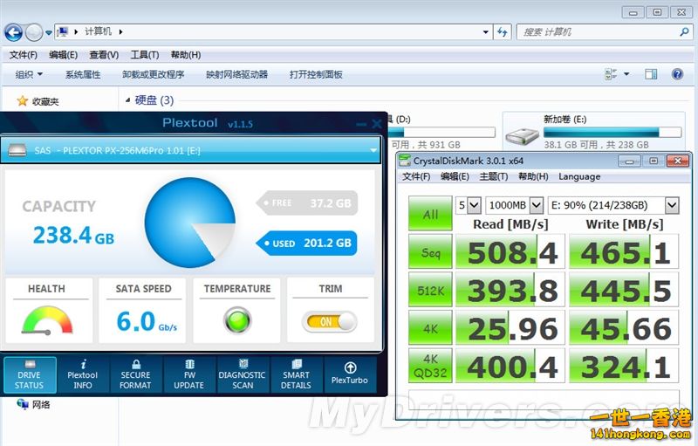Click 打开控制面板 in Explorer toolbar
The height and width of the screenshot is (446, 698).
(x=316, y=74)
